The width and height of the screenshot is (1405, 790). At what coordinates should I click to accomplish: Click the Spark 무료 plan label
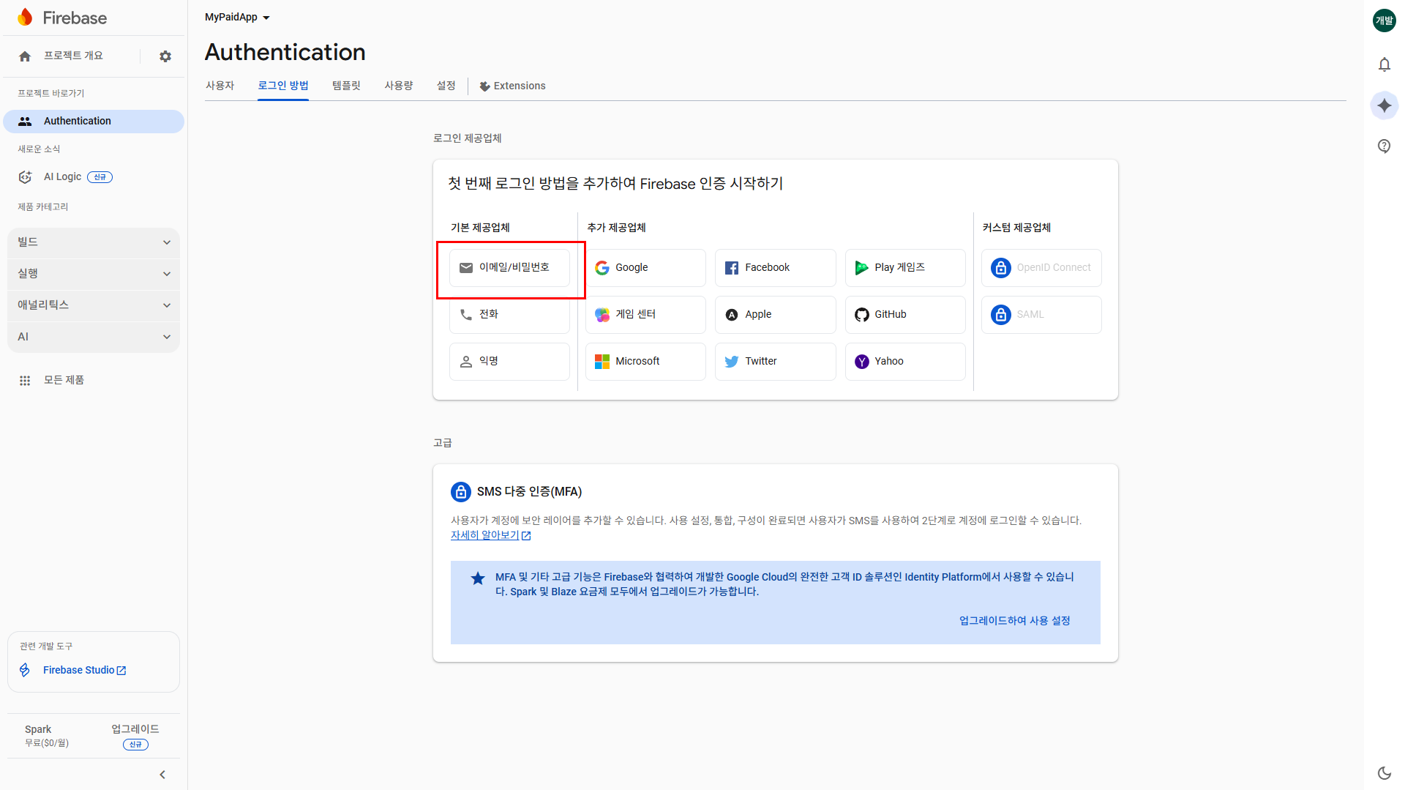(47, 737)
